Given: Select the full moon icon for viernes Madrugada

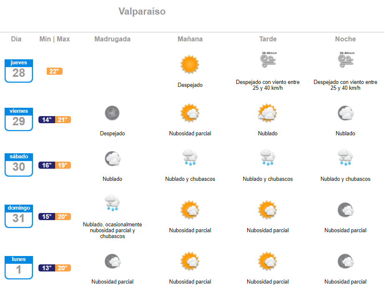Looking at the screenshot, I should coord(112,113).
